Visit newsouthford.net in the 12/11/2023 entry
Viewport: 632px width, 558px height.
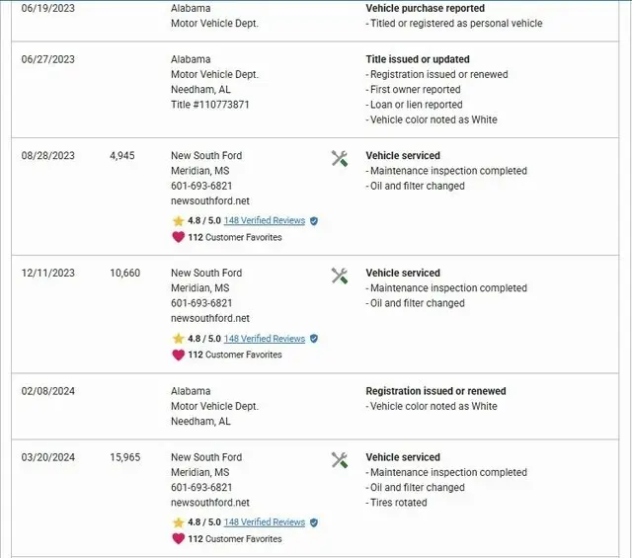coord(210,319)
